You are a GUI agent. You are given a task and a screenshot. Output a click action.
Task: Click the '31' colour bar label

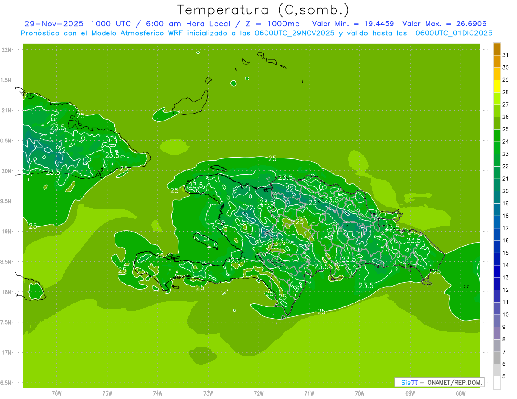(x=506, y=55)
